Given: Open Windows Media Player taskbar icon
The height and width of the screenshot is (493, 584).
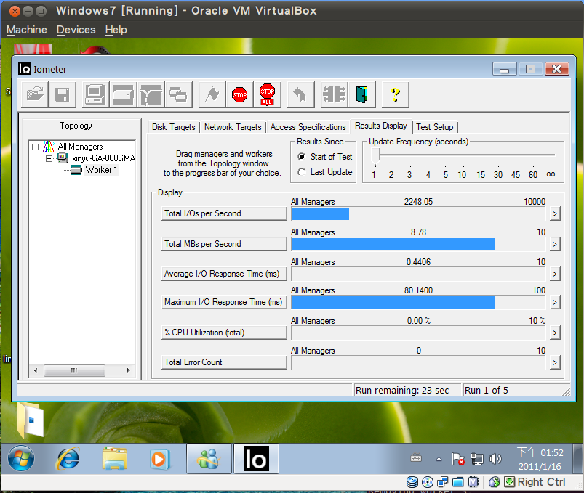Looking at the screenshot, I should pos(160,459).
